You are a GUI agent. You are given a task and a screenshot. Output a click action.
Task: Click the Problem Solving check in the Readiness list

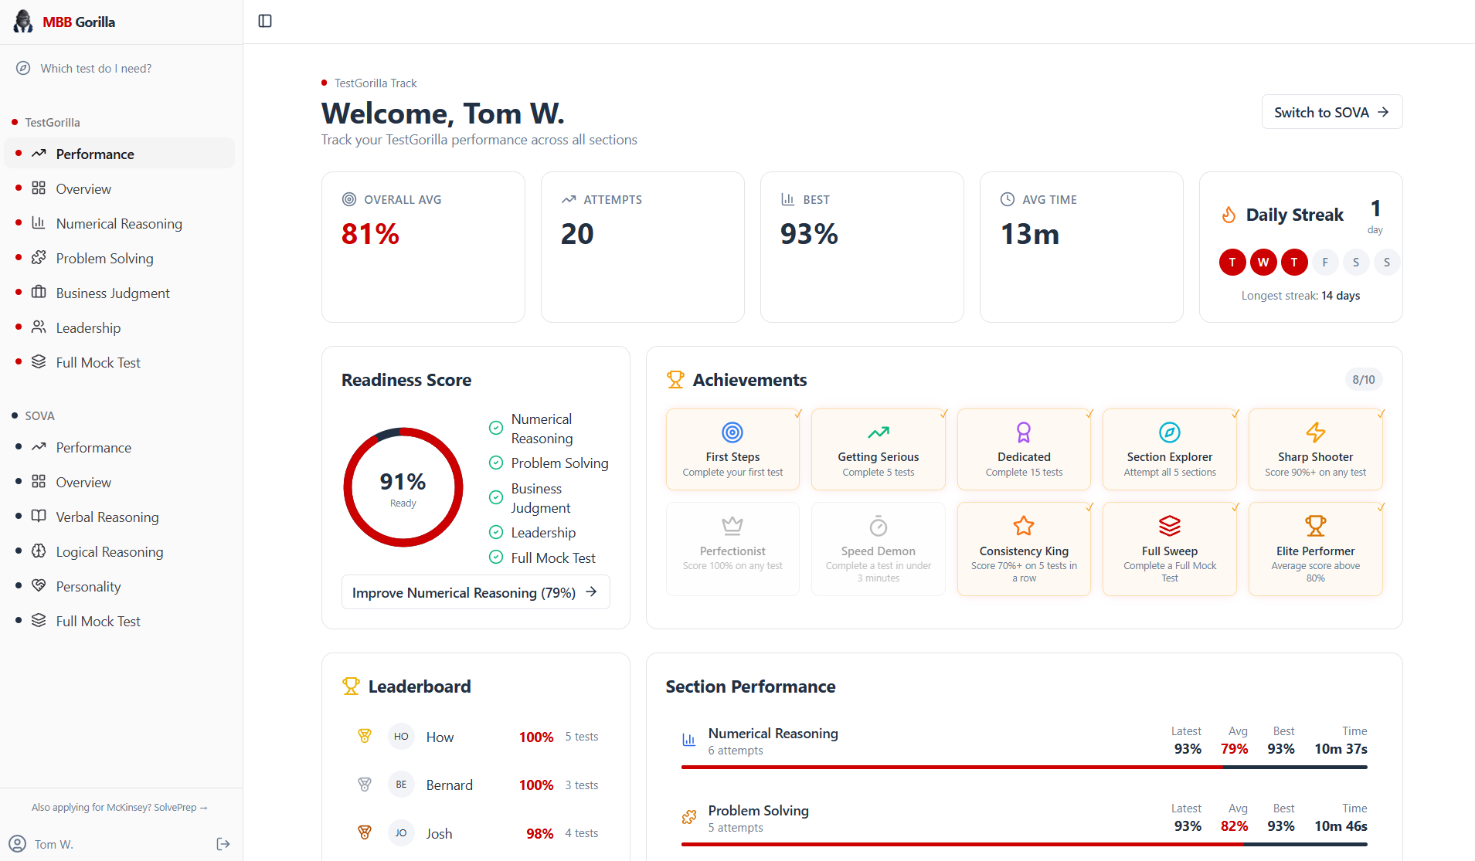pos(496,463)
